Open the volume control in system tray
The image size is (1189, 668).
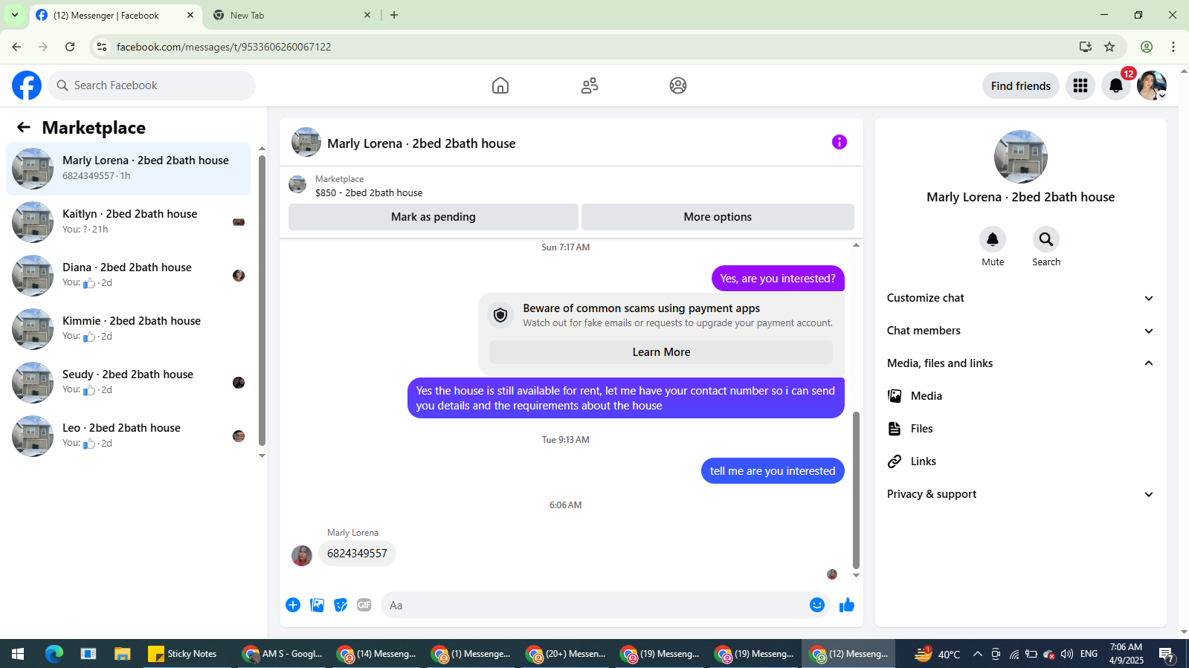(1067, 654)
